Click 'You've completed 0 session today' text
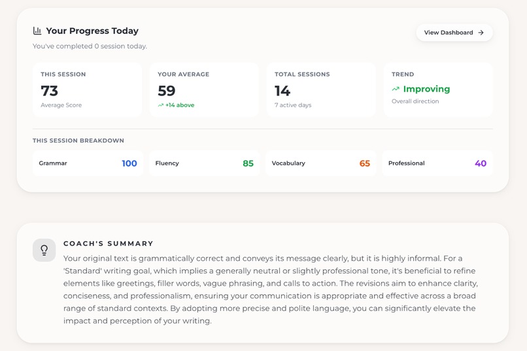The height and width of the screenshot is (351, 527). coord(90,46)
